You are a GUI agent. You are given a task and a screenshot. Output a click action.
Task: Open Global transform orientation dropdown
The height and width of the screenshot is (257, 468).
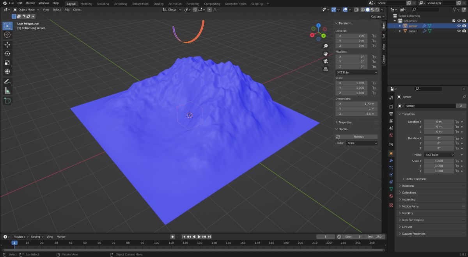(172, 9)
